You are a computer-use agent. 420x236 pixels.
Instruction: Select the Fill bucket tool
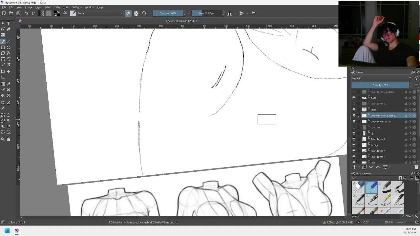click(3, 96)
